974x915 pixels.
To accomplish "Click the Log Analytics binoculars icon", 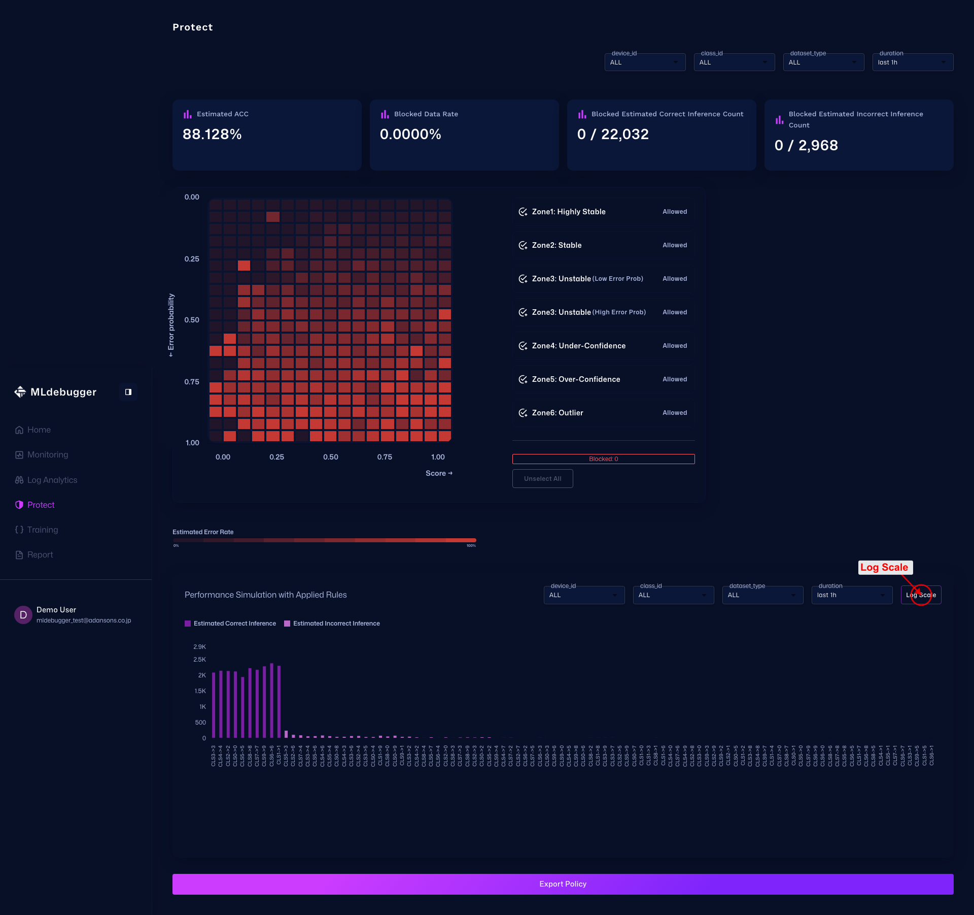I will (x=19, y=480).
